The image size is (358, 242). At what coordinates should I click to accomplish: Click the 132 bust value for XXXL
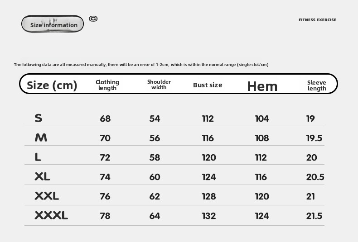coord(209,216)
